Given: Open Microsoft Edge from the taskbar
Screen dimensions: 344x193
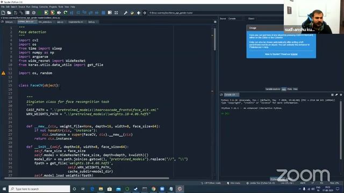Looking at the screenshot, I should pyautogui.click(x=92, y=189).
